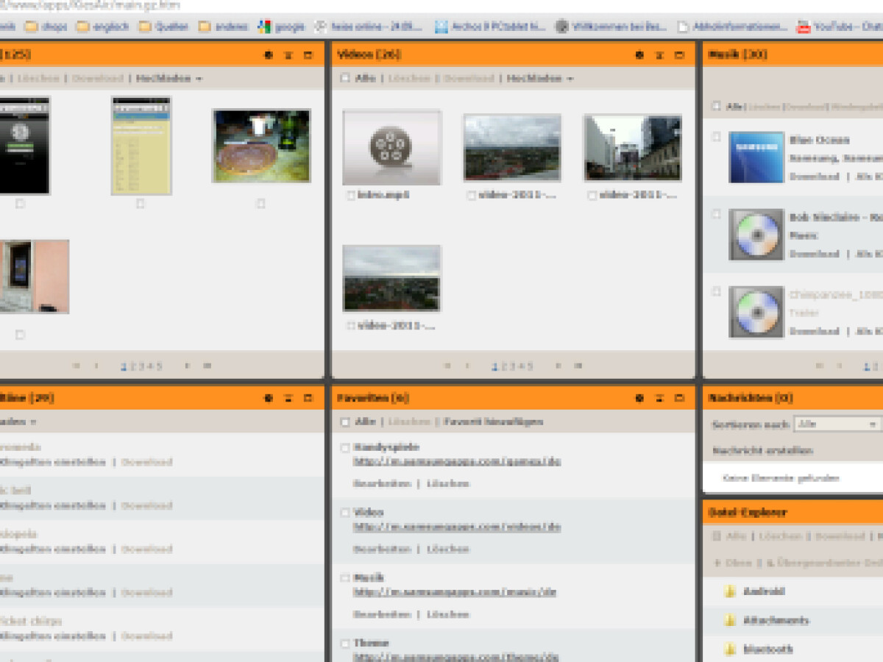
Task: Open settings gear in the Videos panel header
Action: pos(639,55)
